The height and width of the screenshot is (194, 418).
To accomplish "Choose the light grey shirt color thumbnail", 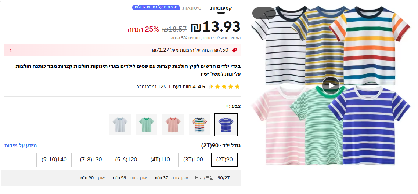I will 120,124.
